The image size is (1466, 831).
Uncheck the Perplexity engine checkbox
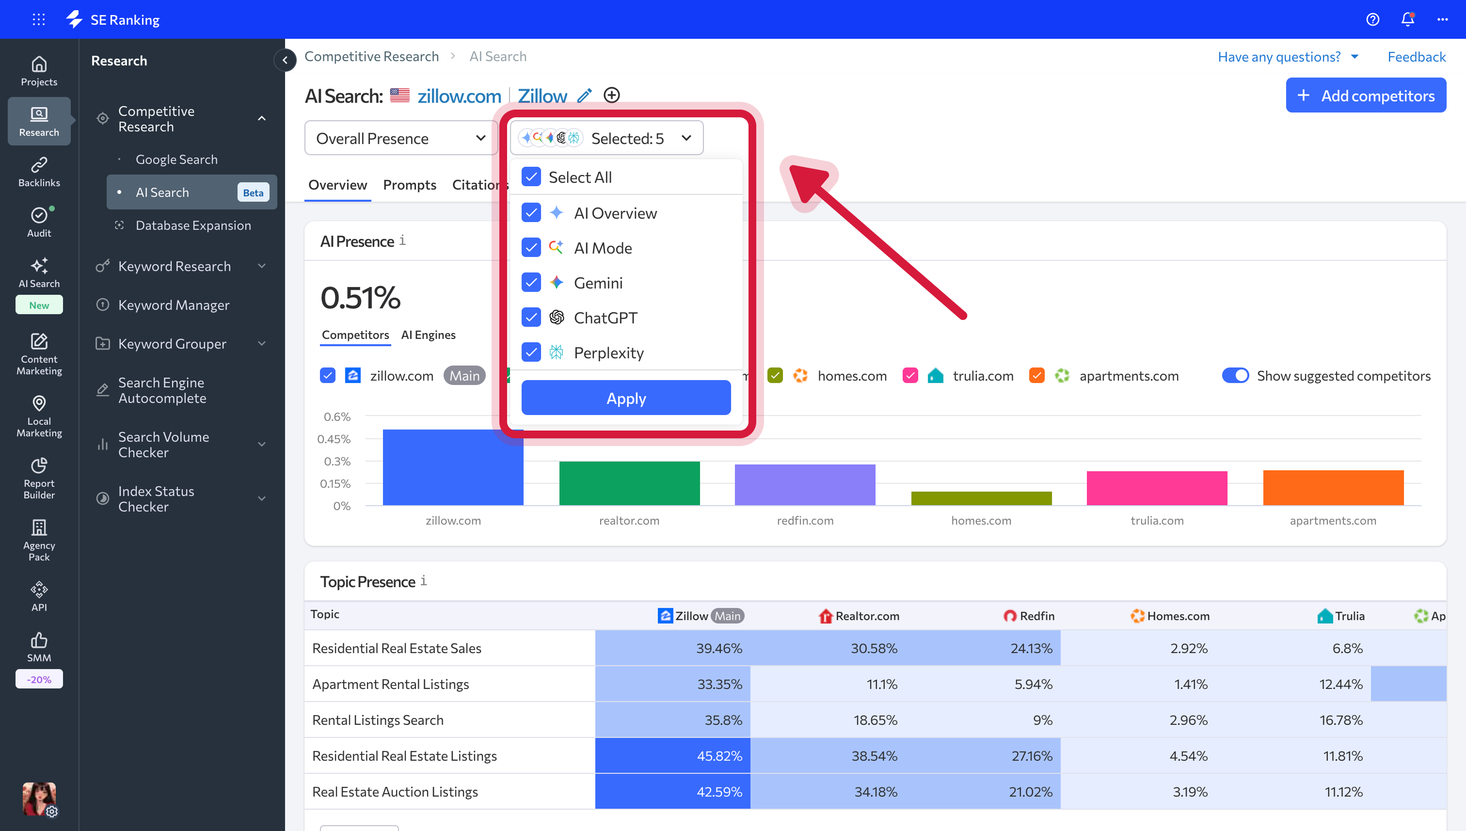point(531,352)
